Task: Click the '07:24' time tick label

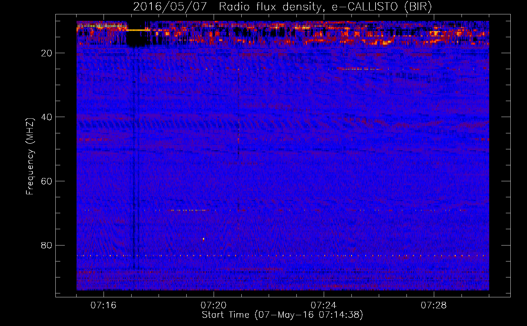Action: (323, 305)
